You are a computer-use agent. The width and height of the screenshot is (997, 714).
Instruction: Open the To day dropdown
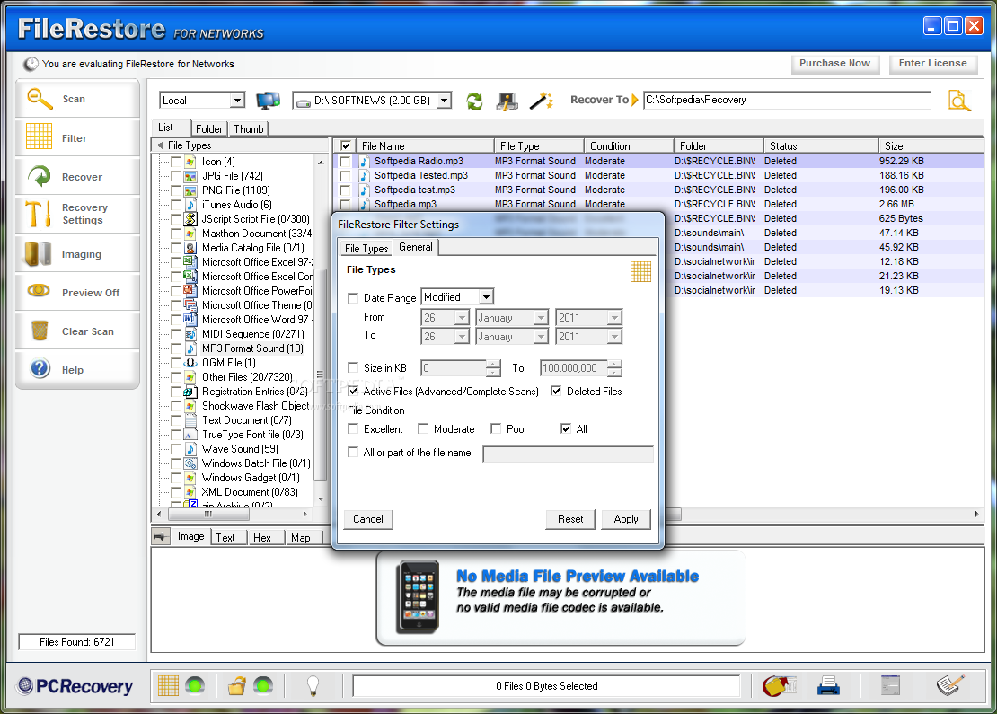pos(463,336)
